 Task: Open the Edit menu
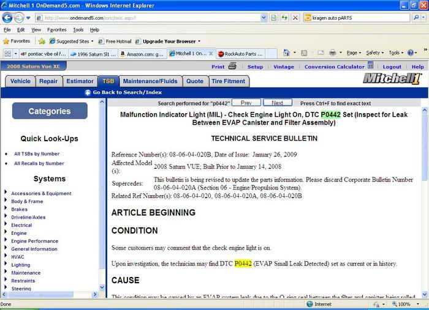(x=21, y=30)
